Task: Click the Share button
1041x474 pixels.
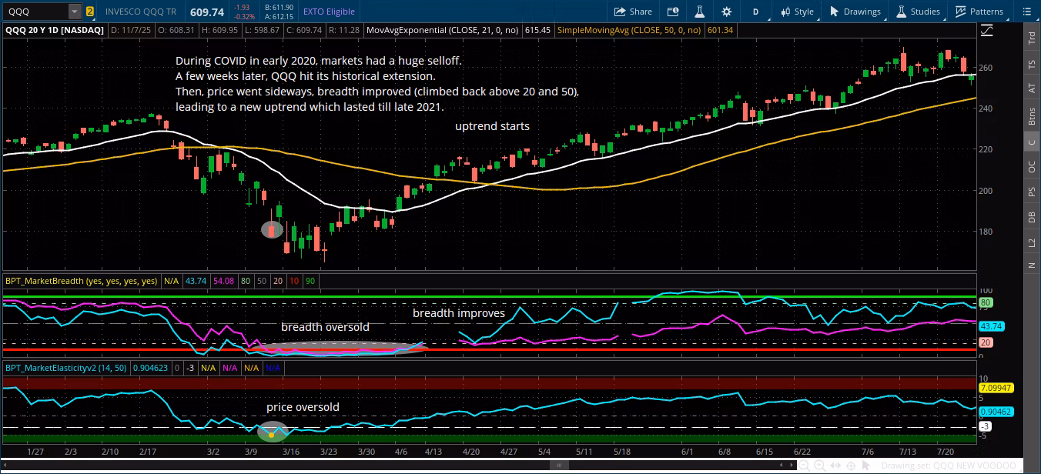Action: (632, 12)
